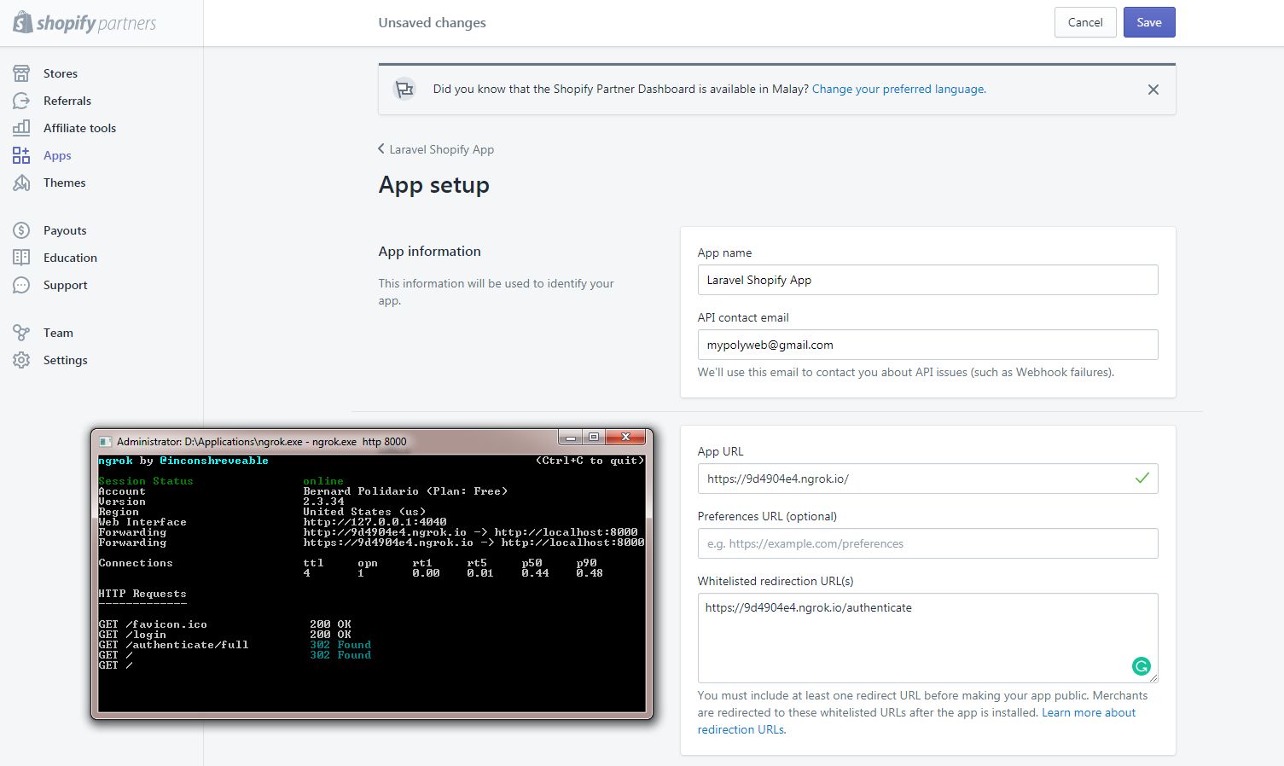Click the Shopify Partners logo
1284x766 pixels.
pos(84,23)
